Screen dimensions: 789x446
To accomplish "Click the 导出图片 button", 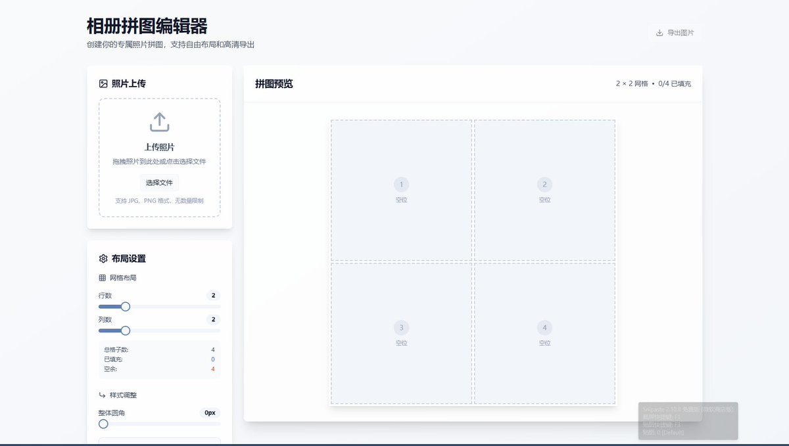I will coord(675,33).
